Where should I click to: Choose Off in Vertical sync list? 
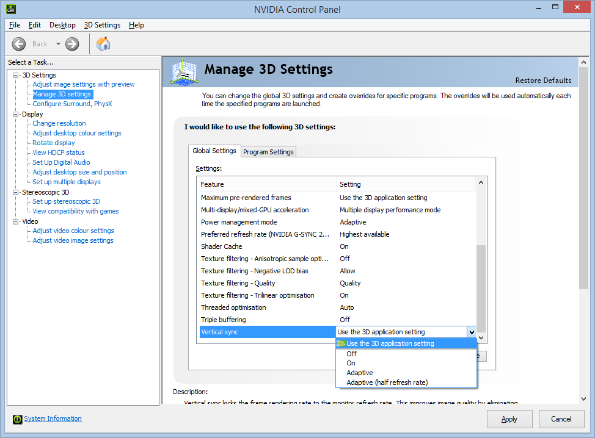406,354
